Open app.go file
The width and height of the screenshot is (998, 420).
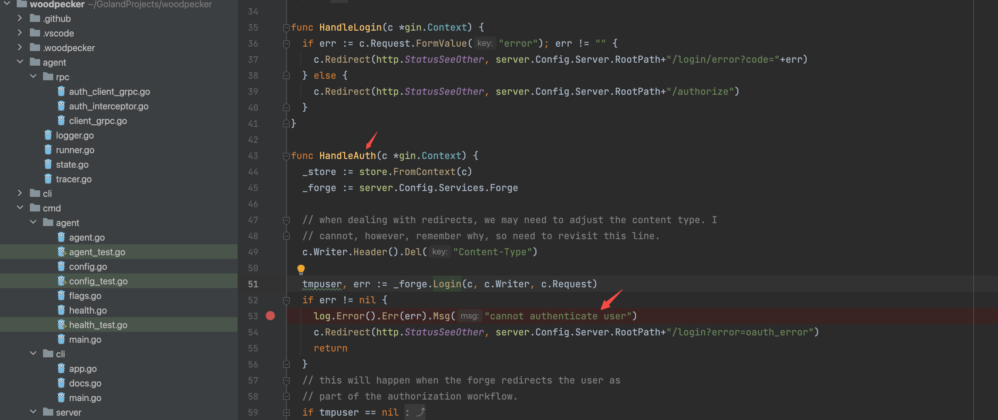point(83,369)
